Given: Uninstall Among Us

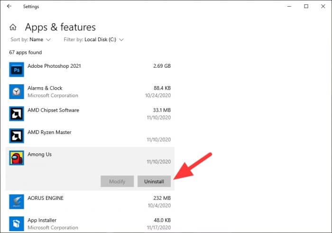Looking at the screenshot, I should pos(154,181).
